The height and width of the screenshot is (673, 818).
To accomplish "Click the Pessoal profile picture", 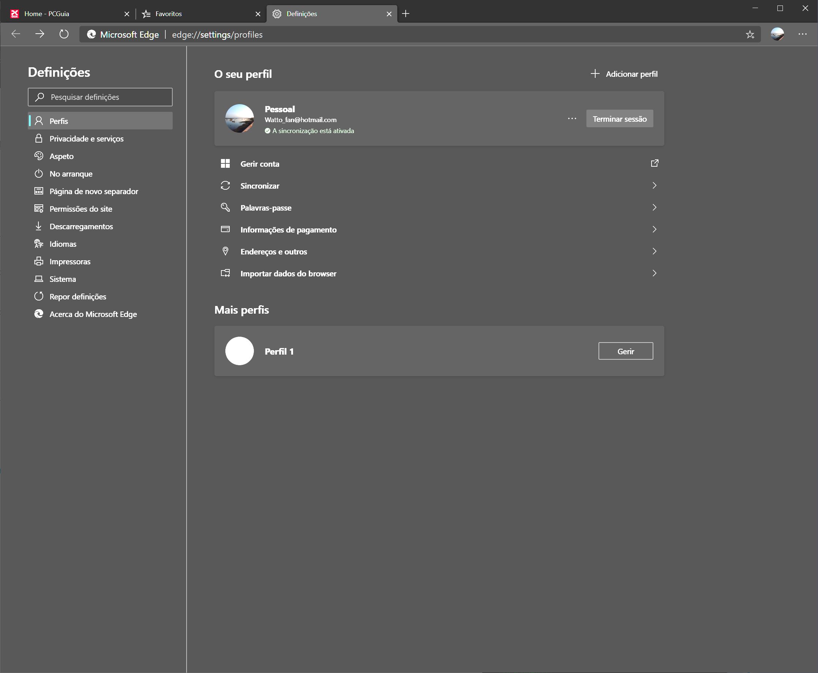I will coord(240,118).
